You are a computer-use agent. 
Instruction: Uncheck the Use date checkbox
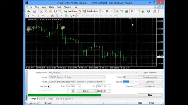pyautogui.click(x=49, y=86)
